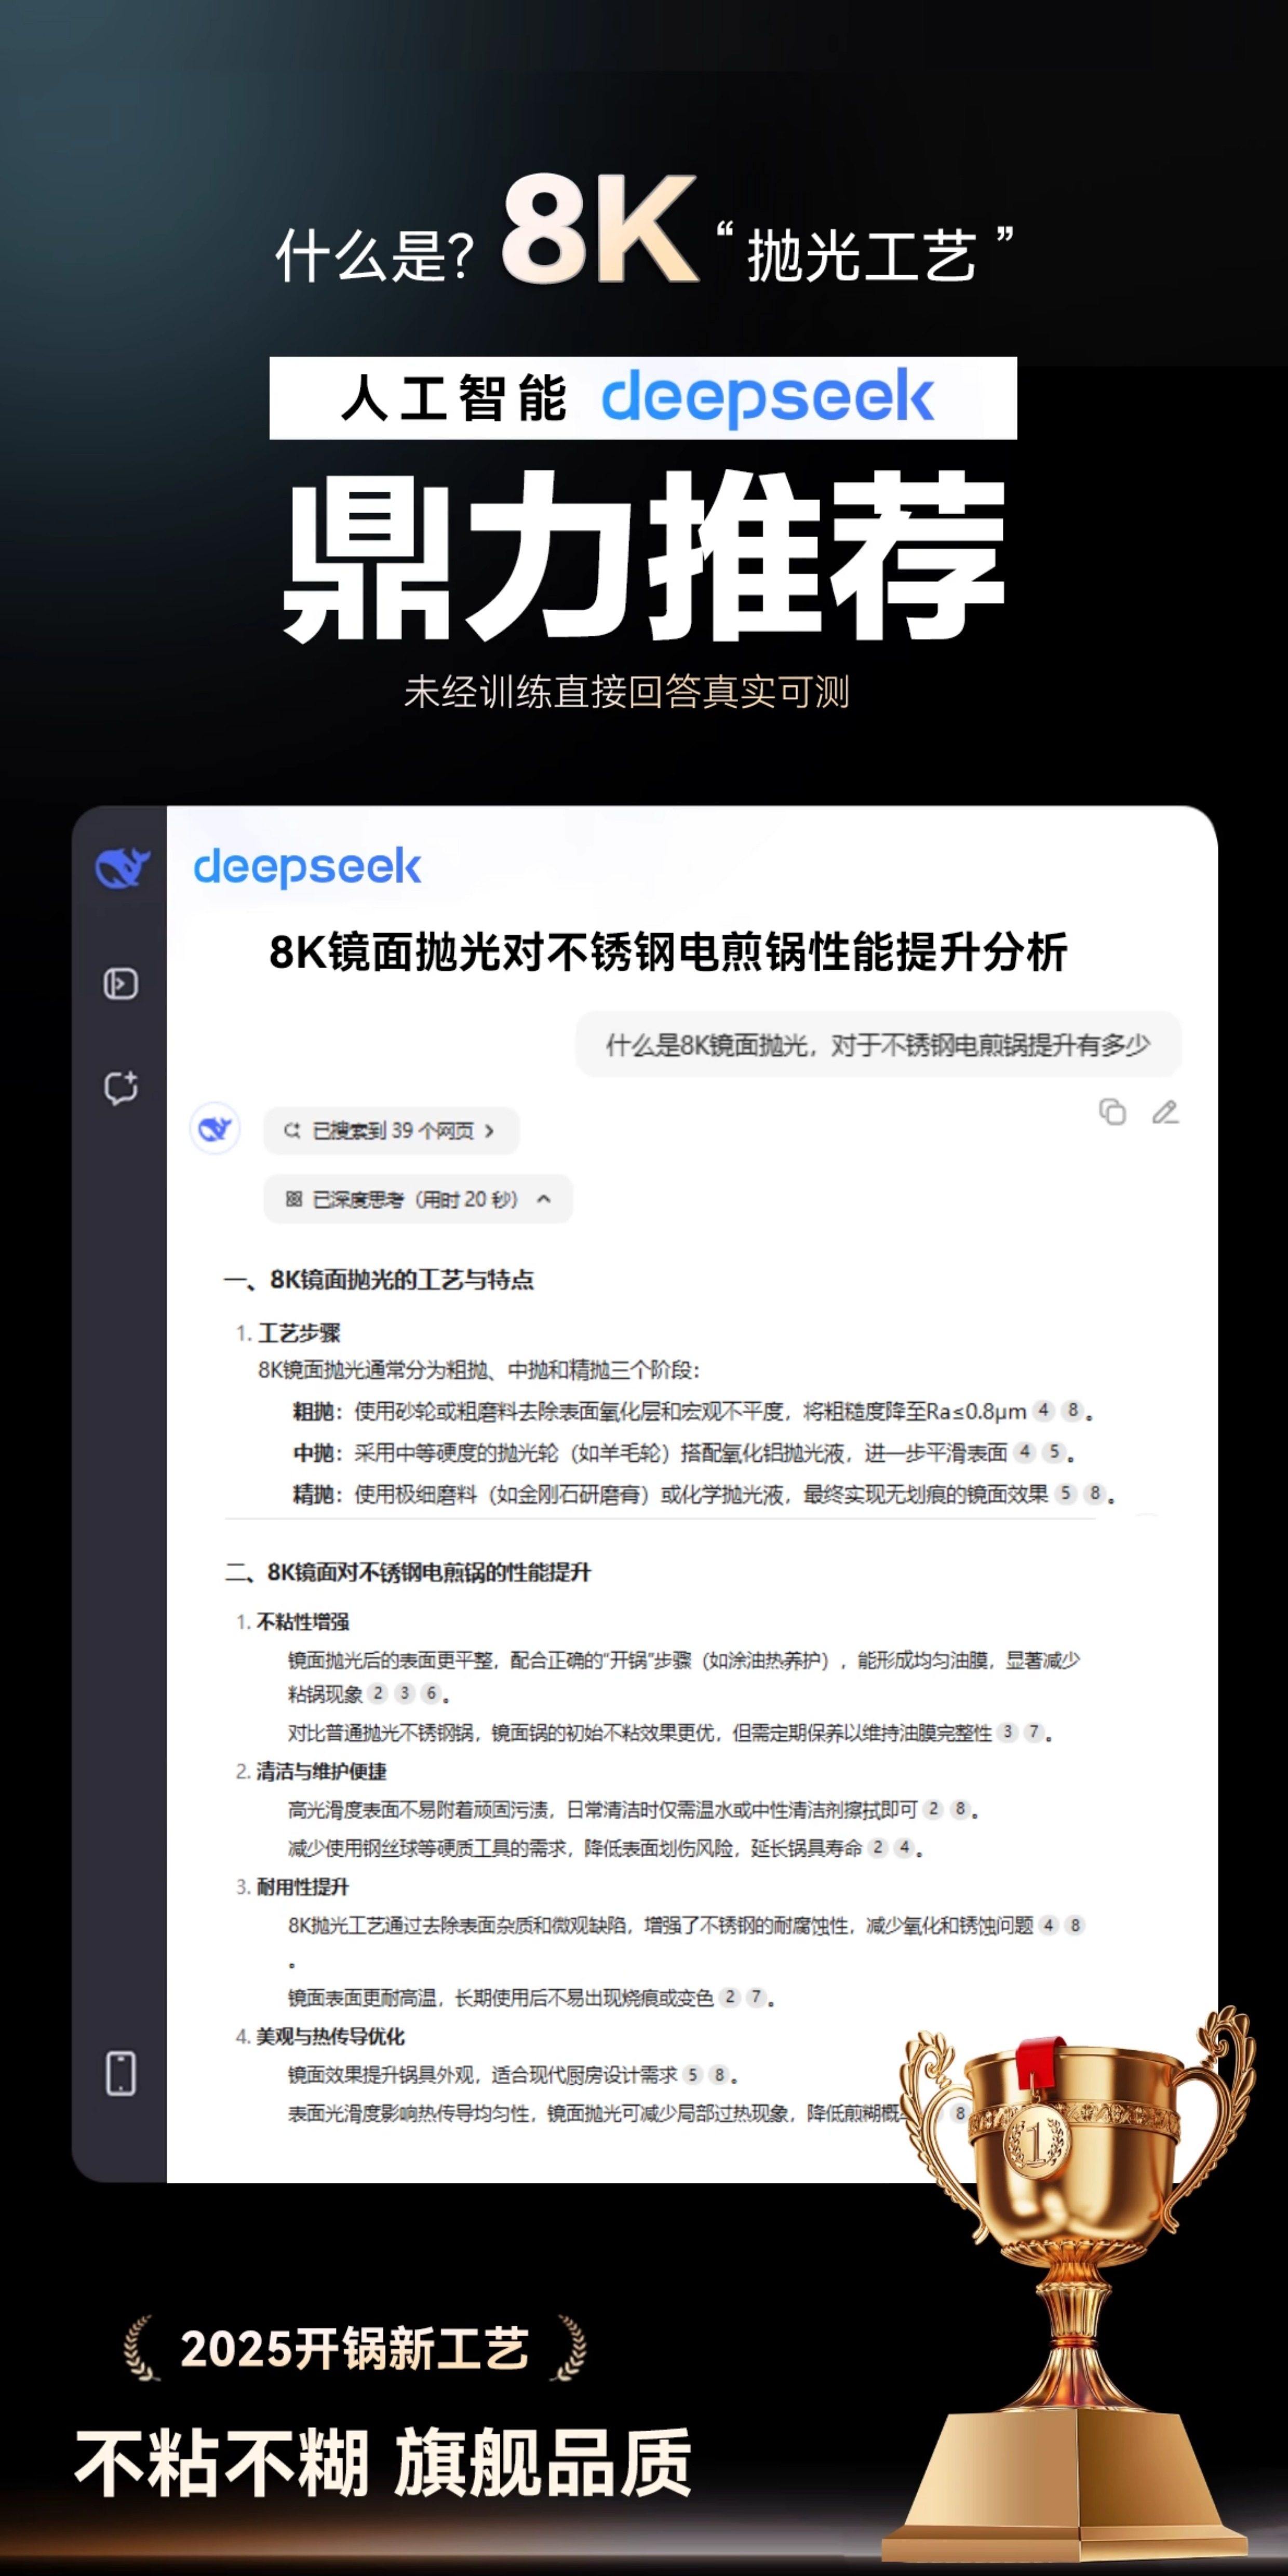The image size is (1288, 2576).
Task: Open citation 2 after 中性清洁剂擦拭即可
Action: click(933, 1809)
